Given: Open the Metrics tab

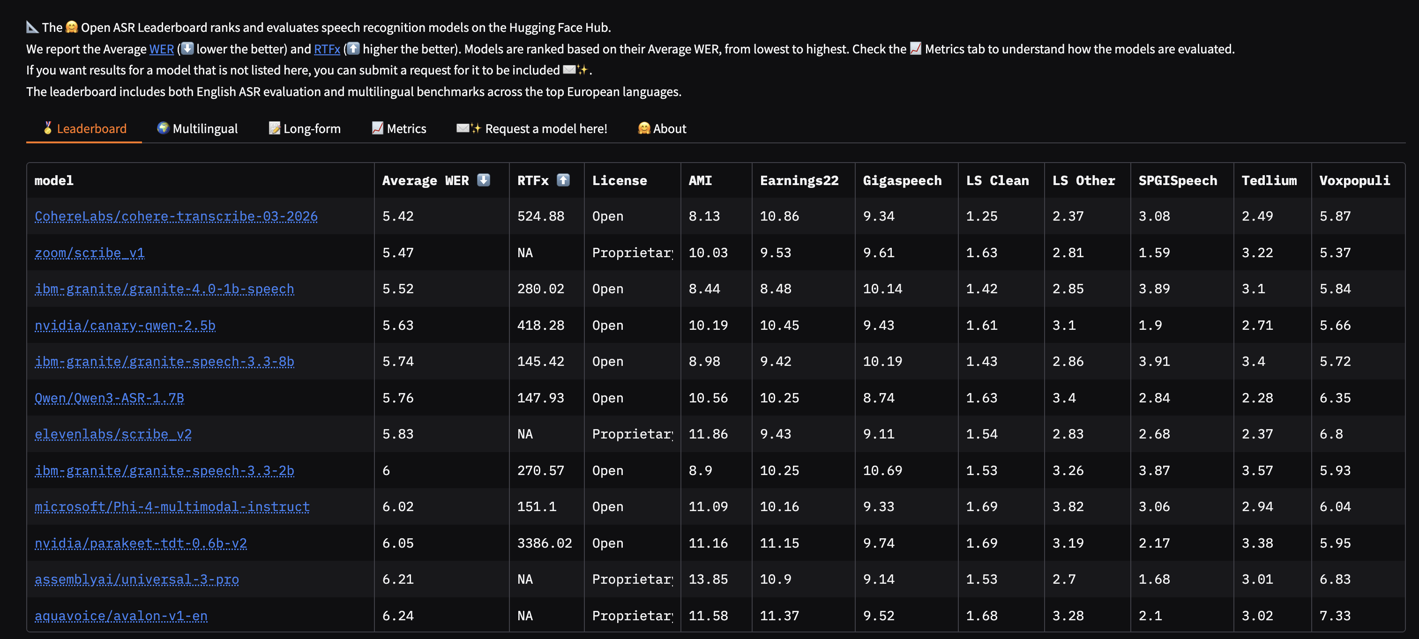Looking at the screenshot, I should click(x=399, y=128).
